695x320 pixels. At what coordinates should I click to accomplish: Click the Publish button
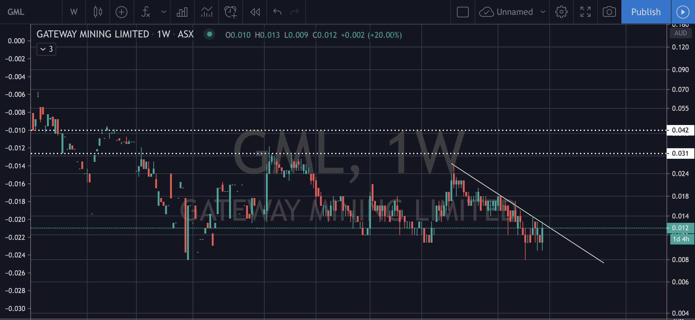(646, 12)
